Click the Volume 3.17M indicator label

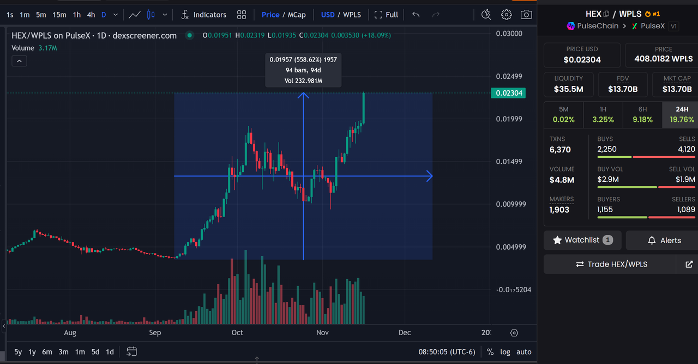click(x=34, y=48)
